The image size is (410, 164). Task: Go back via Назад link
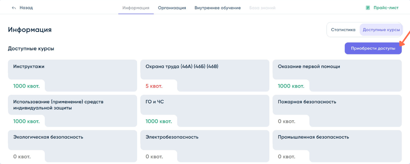(x=26, y=8)
